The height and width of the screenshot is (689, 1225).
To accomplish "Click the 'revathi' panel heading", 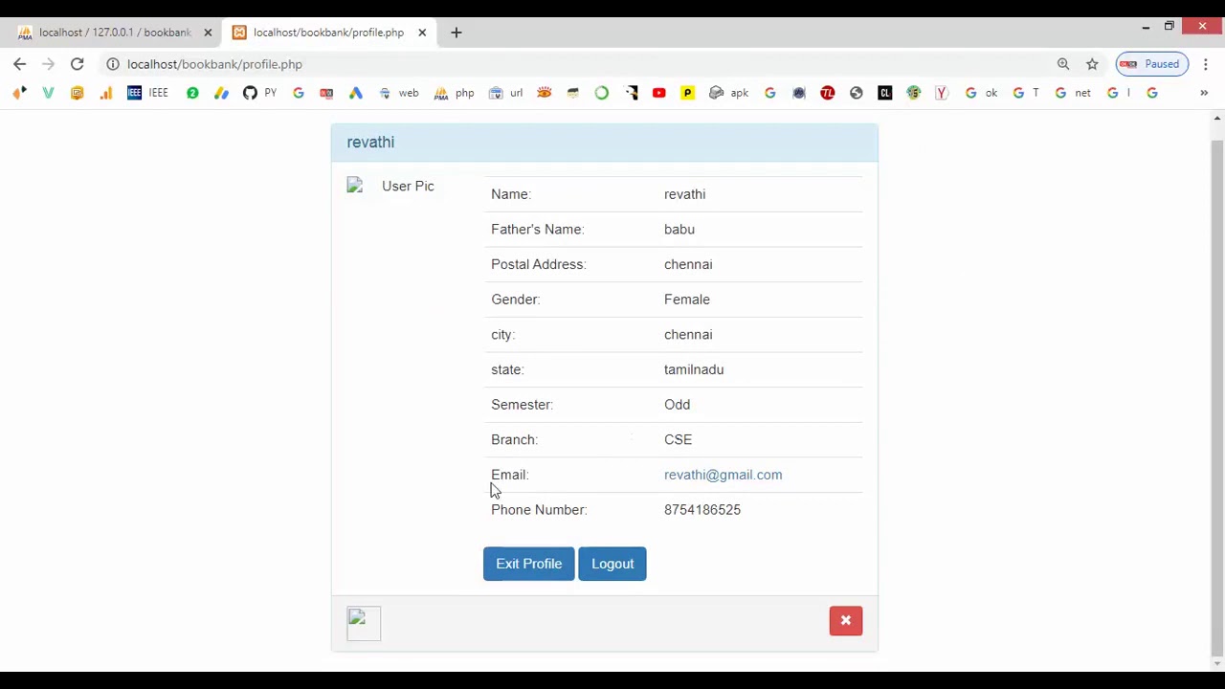I will tap(370, 142).
